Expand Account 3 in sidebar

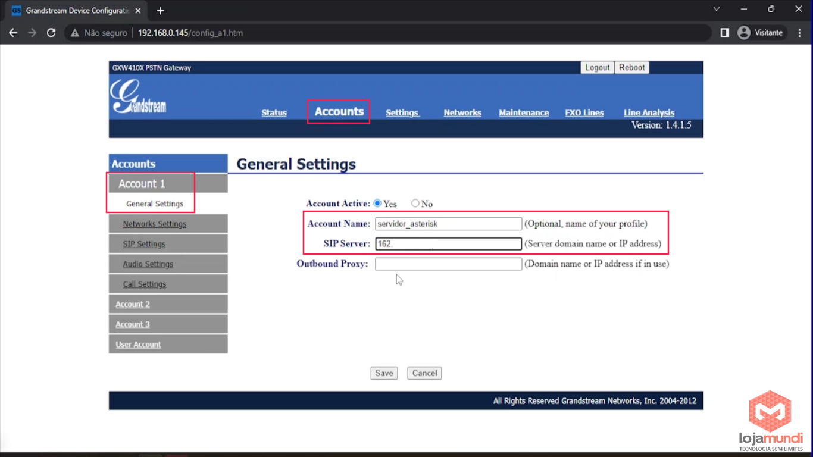coord(133,324)
